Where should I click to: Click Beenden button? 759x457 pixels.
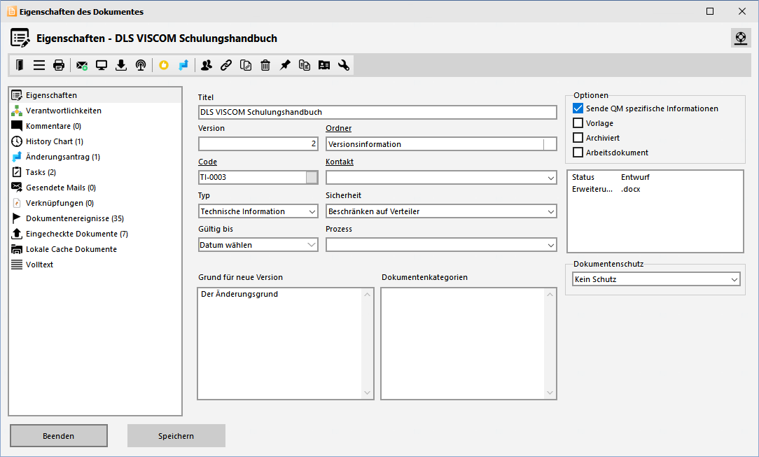pos(59,436)
